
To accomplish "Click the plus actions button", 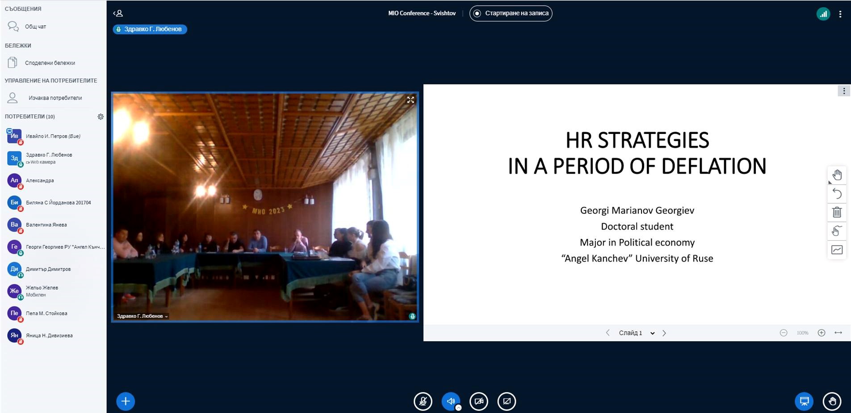I will coord(126,401).
